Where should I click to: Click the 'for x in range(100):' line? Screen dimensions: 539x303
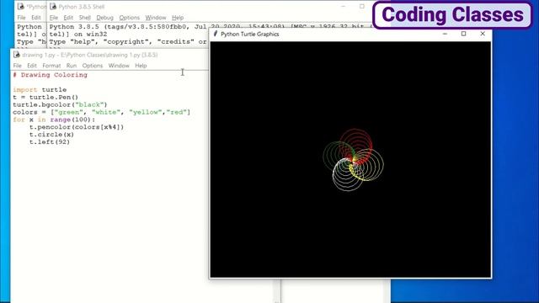[54, 120]
